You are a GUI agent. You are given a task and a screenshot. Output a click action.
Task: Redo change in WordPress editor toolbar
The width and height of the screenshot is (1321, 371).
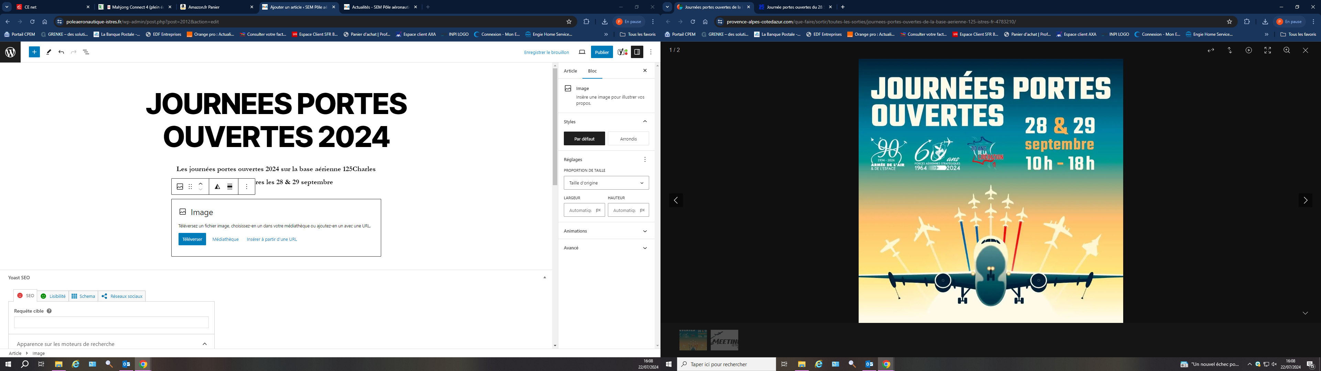point(73,52)
